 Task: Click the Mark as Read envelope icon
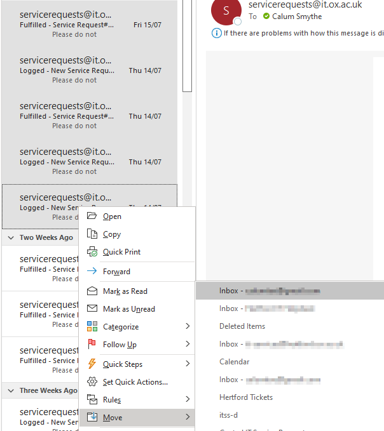pos(92,291)
